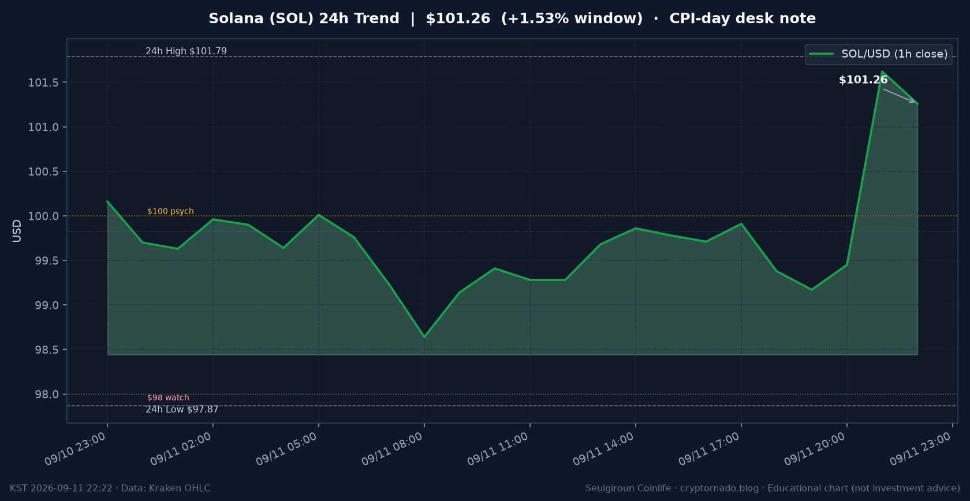Select the "09/11 14:00" x-axis label
This screenshot has height=501, width=970.
[x=604, y=448]
